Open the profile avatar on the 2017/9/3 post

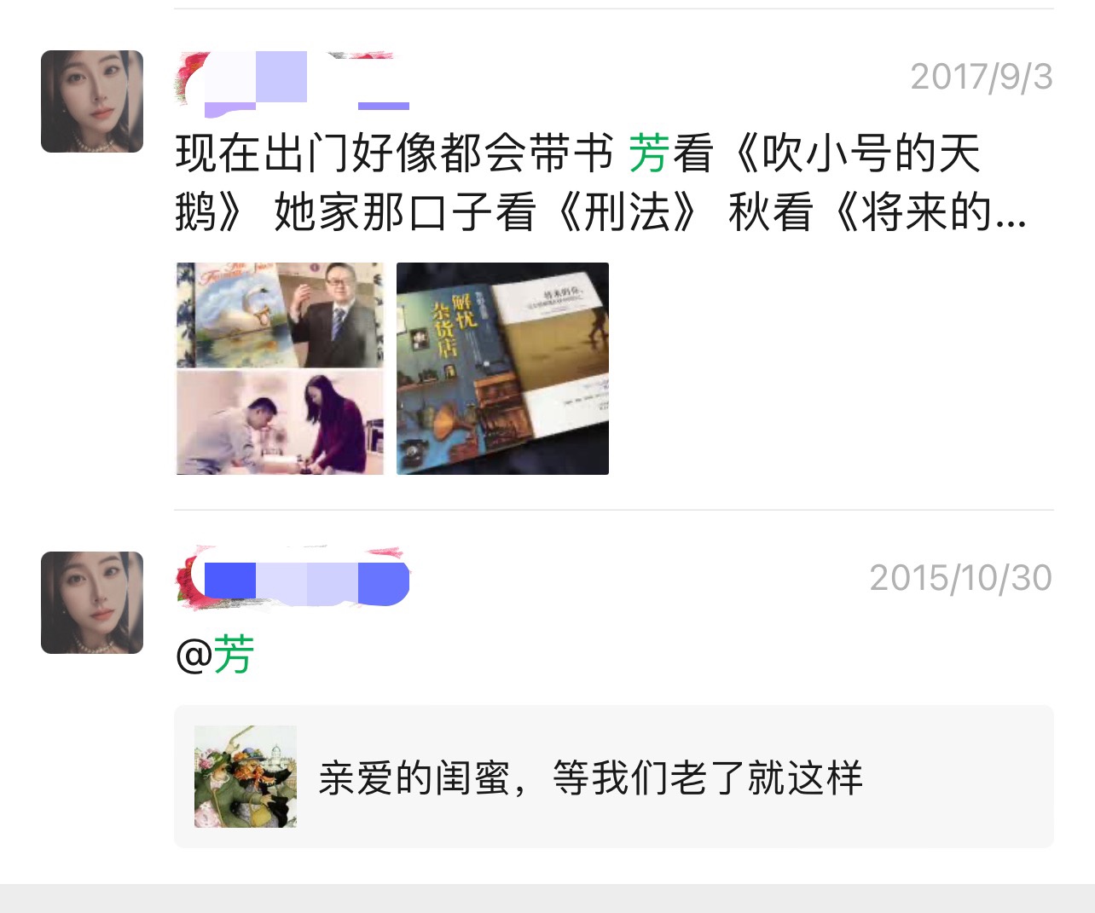pyautogui.click(x=92, y=101)
